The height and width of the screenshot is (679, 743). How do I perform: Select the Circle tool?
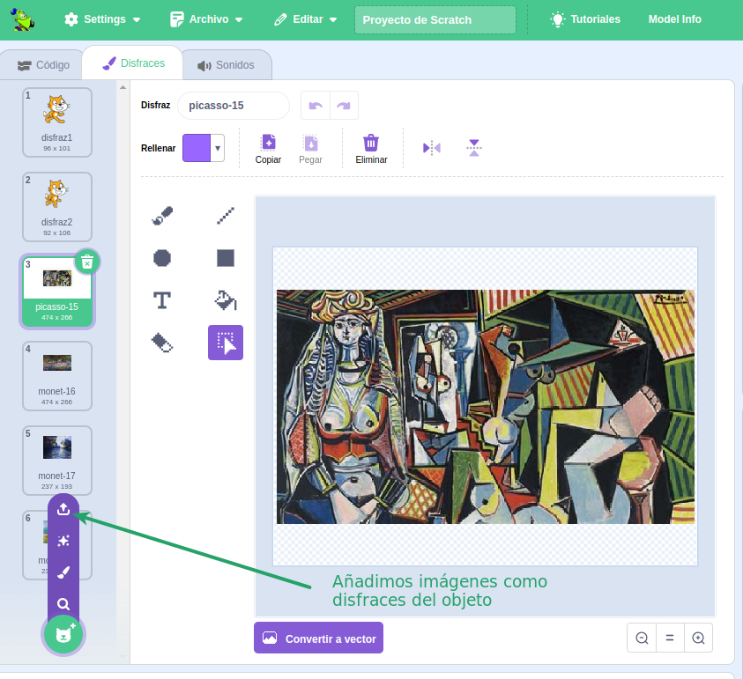(162, 258)
